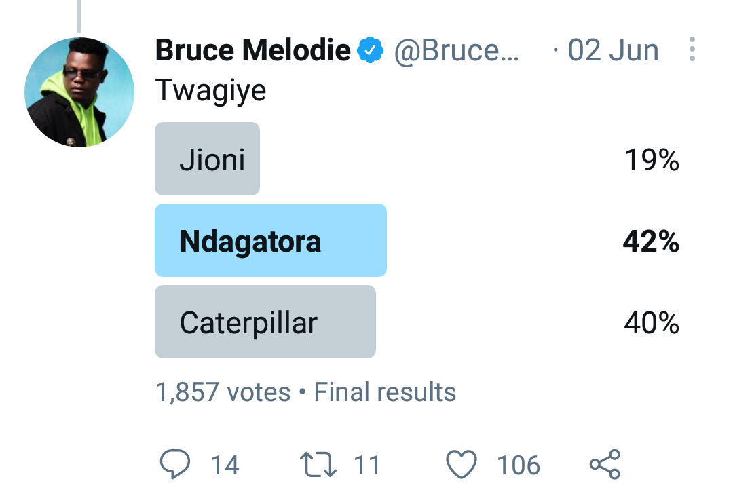Click the bold 42% poll result
The width and height of the screenshot is (733, 494).
(651, 242)
